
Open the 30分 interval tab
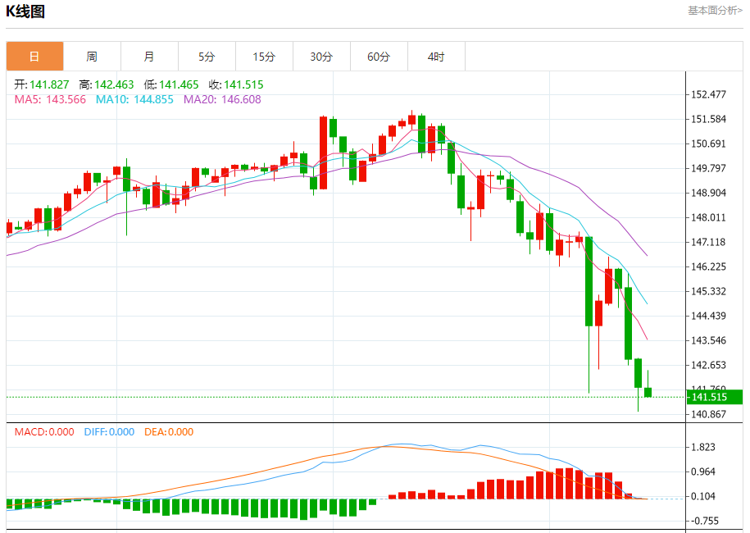click(321, 57)
